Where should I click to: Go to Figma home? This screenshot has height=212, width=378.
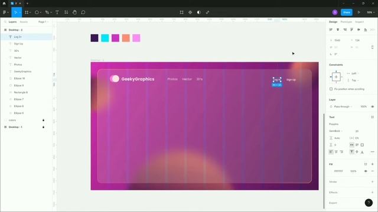(x=4, y=4)
